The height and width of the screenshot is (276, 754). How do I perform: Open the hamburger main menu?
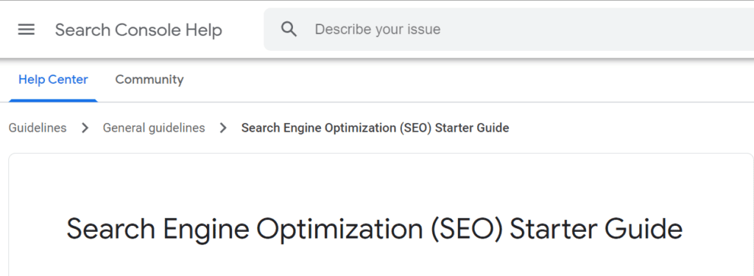click(26, 30)
